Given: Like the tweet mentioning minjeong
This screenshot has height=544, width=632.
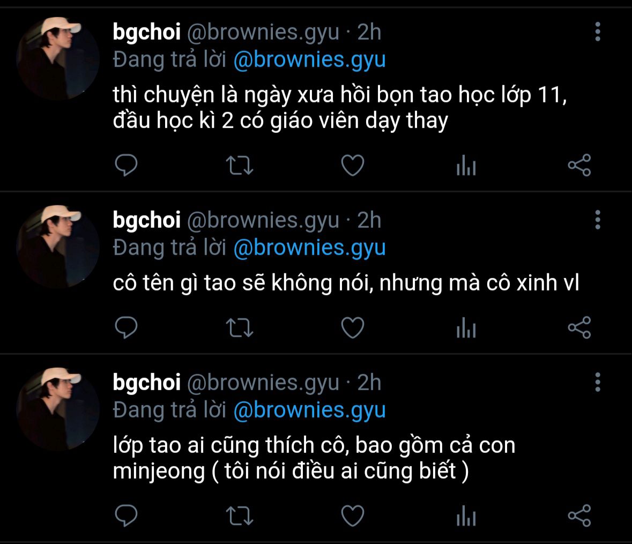Looking at the screenshot, I should 353,516.
